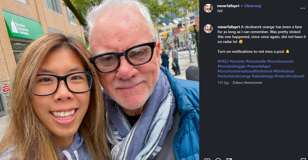Open the three-dot post options menu
Viewport: 308px width, 160px height.
click(x=303, y=8)
